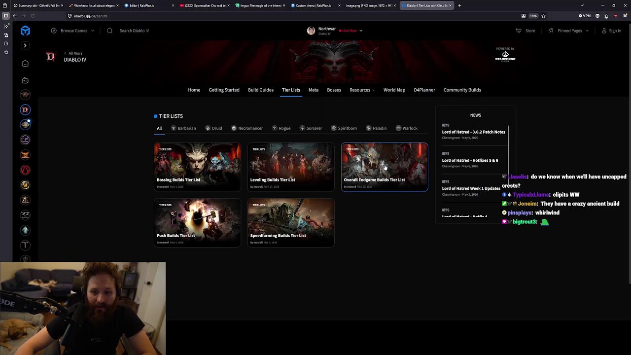The height and width of the screenshot is (355, 631).
Task: Select the Expedition 33 sidebar icon
Action: point(25,215)
